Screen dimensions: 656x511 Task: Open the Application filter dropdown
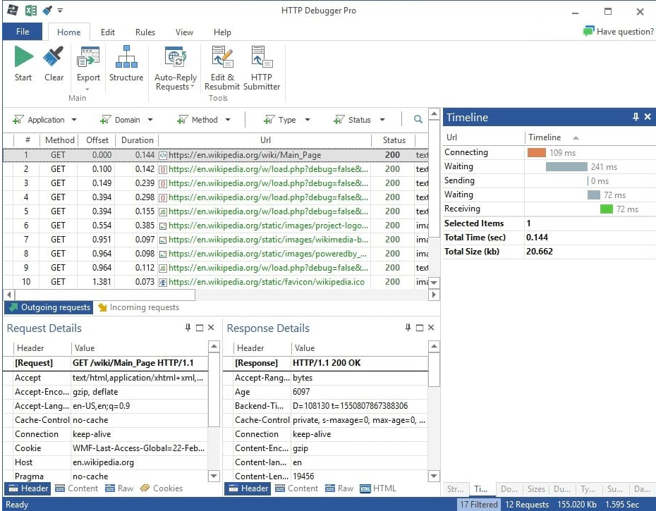74,120
